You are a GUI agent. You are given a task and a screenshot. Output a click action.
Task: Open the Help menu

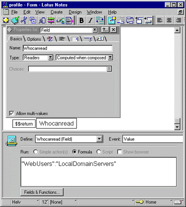point(112,12)
